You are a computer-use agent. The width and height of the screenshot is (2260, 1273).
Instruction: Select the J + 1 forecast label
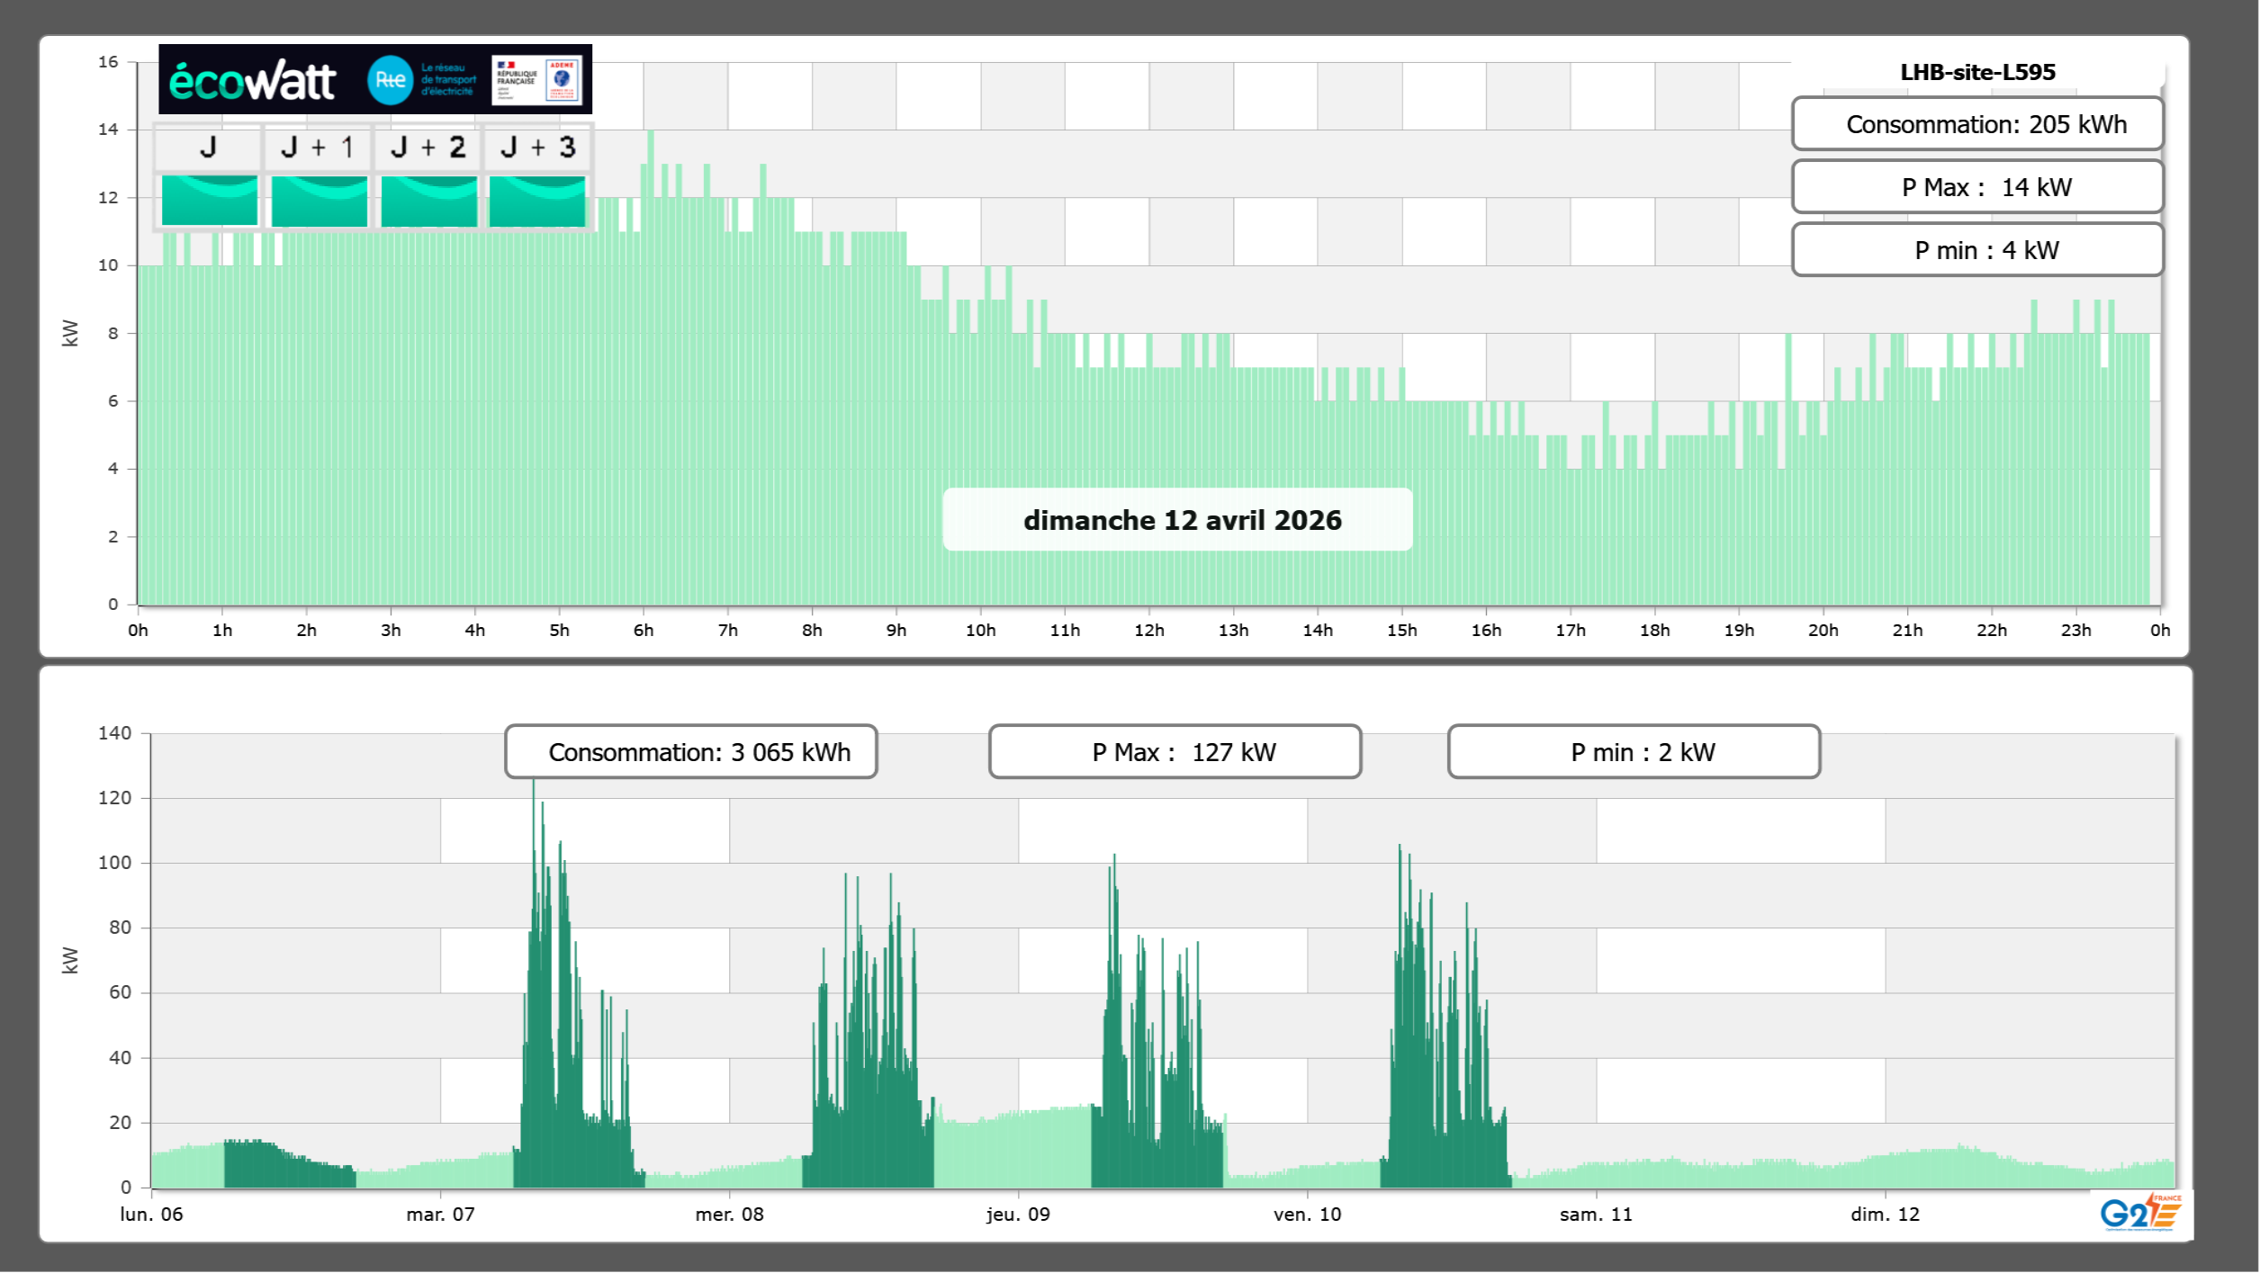(317, 148)
